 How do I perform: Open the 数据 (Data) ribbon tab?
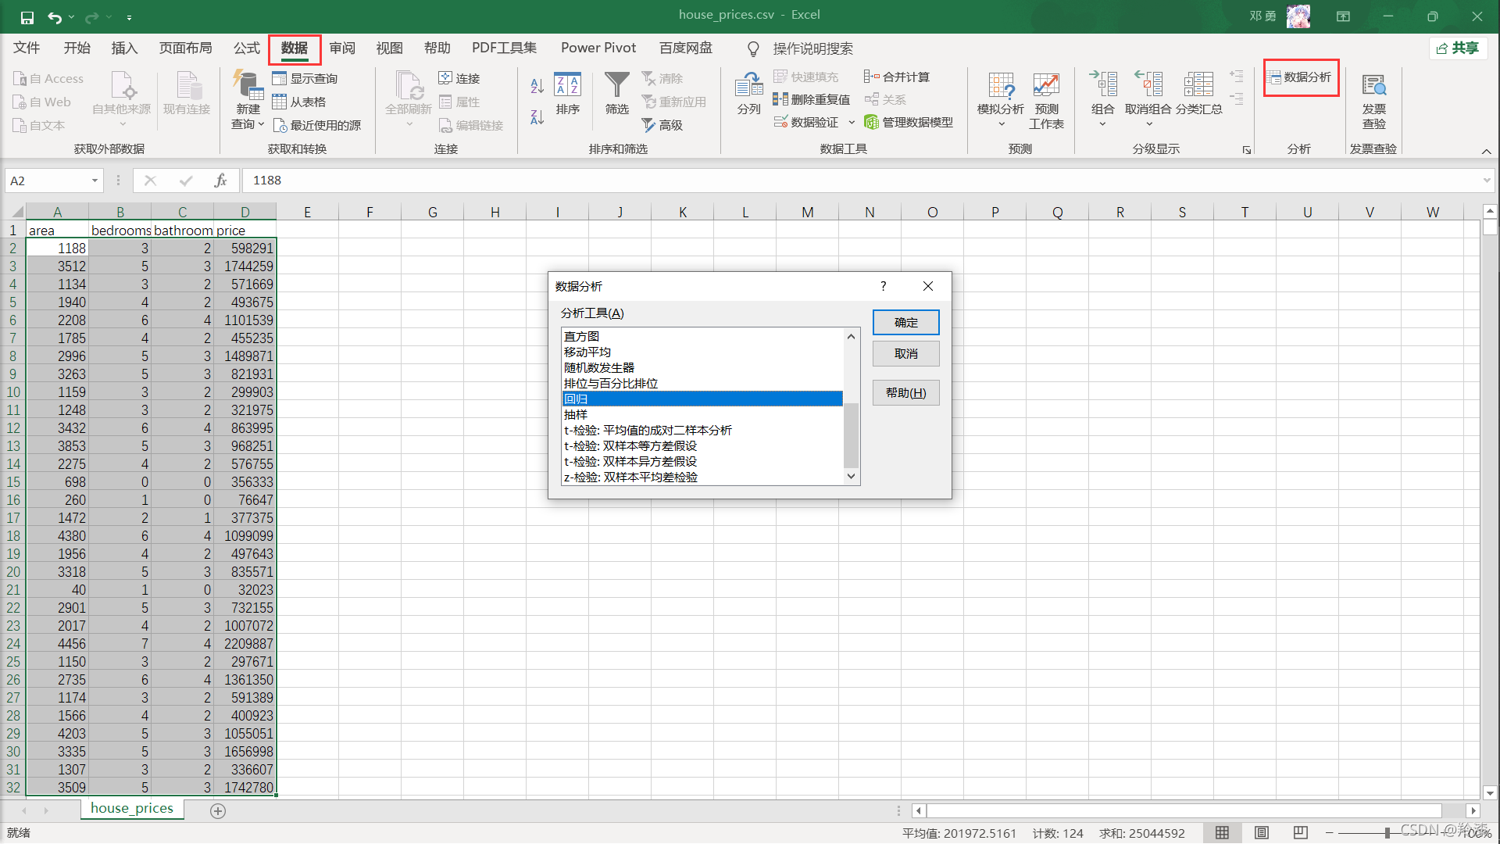(x=297, y=48)
